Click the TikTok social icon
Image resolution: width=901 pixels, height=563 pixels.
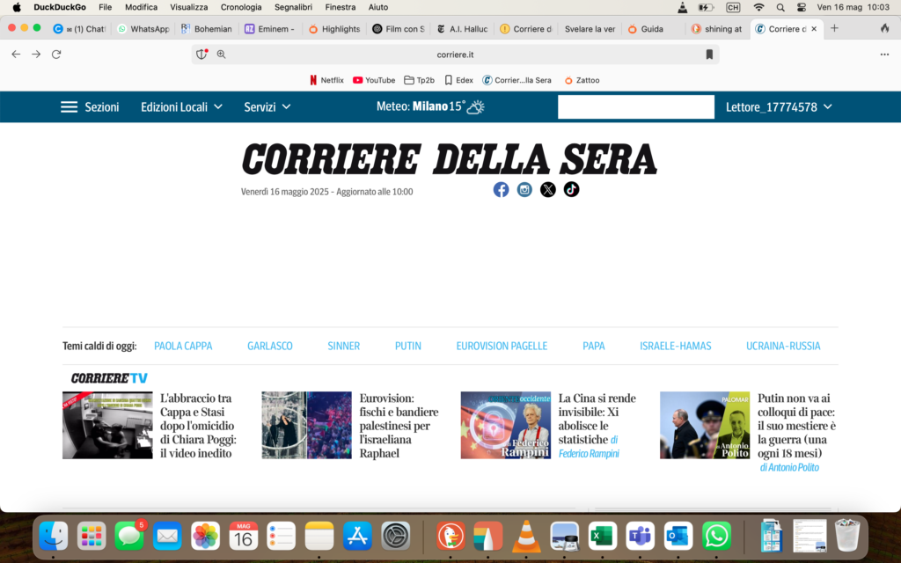pos(572,189)
